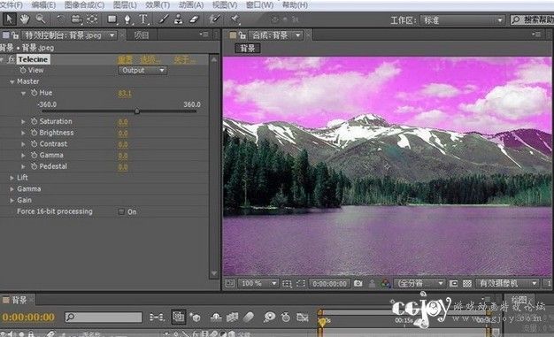Select the Zoom magnifier tool
Viewport: 554px width, 337px height.
(41, 19)
